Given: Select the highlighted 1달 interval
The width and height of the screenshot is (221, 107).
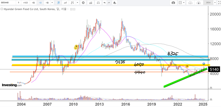Looking at the screenshot, I should click(40, 3).
